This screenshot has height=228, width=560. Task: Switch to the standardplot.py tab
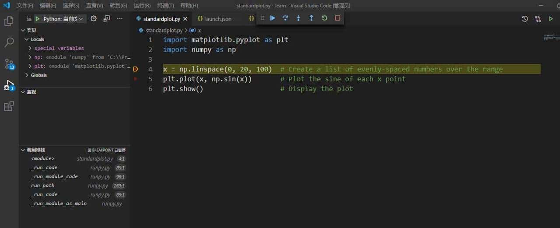(161, 19)
